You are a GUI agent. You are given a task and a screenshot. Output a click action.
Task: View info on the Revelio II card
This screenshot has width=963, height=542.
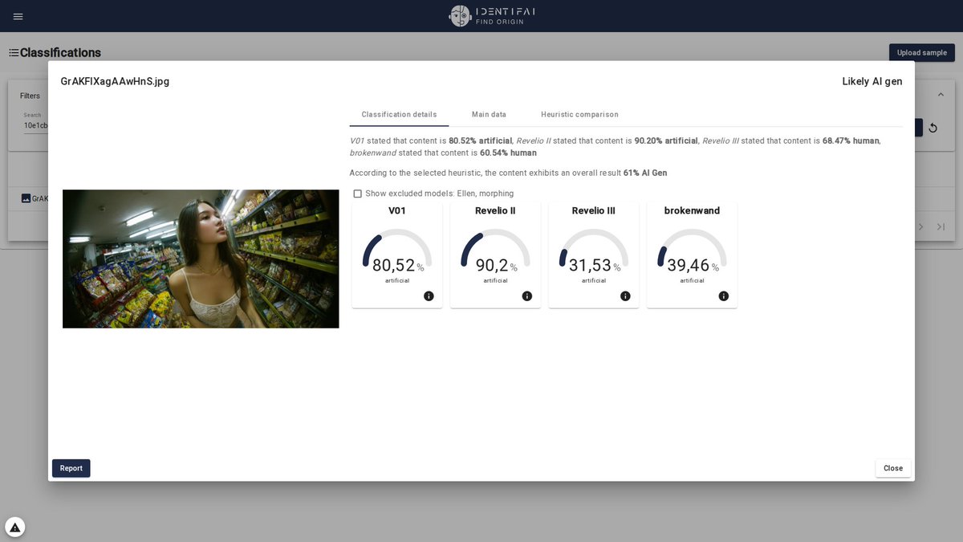click(527, 295)
